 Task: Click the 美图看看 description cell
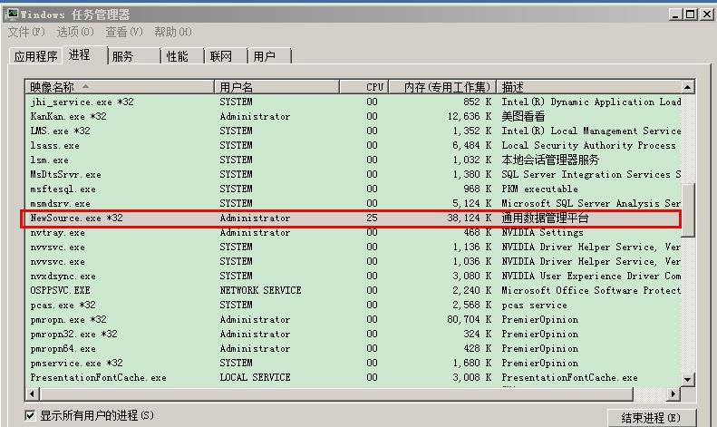coord(523,117)
